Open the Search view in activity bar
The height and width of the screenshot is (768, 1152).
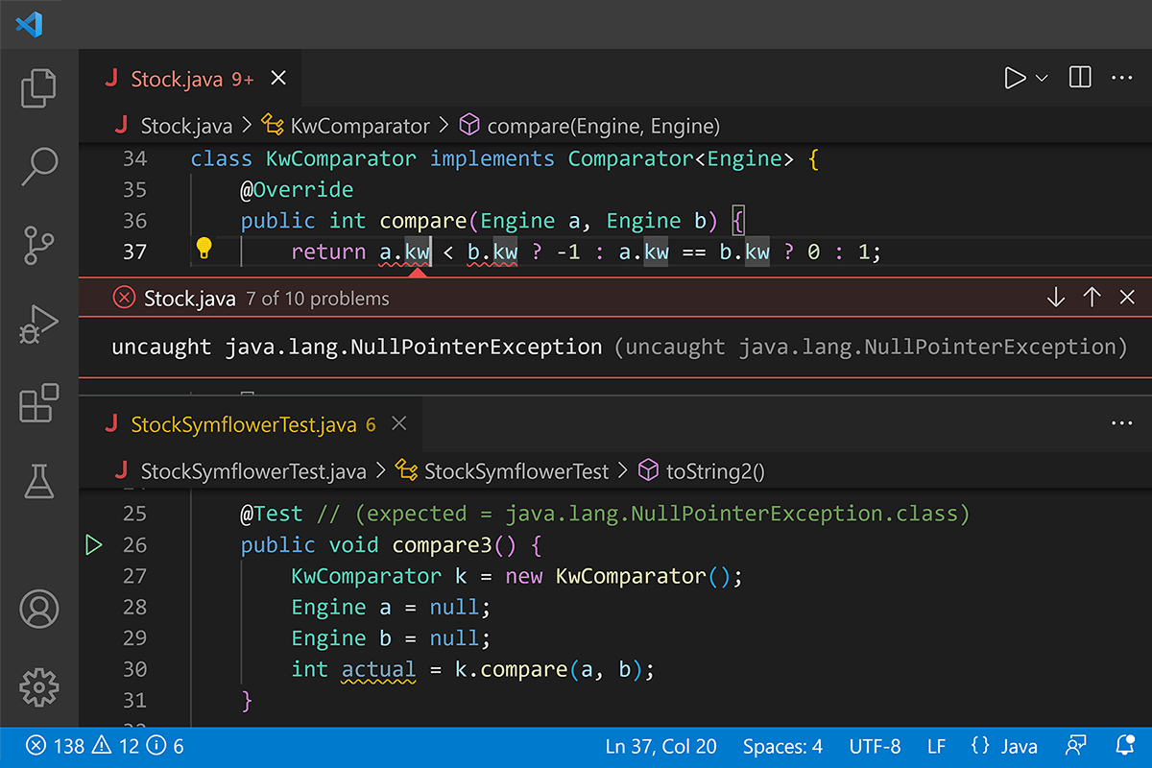tap(39, 166)
